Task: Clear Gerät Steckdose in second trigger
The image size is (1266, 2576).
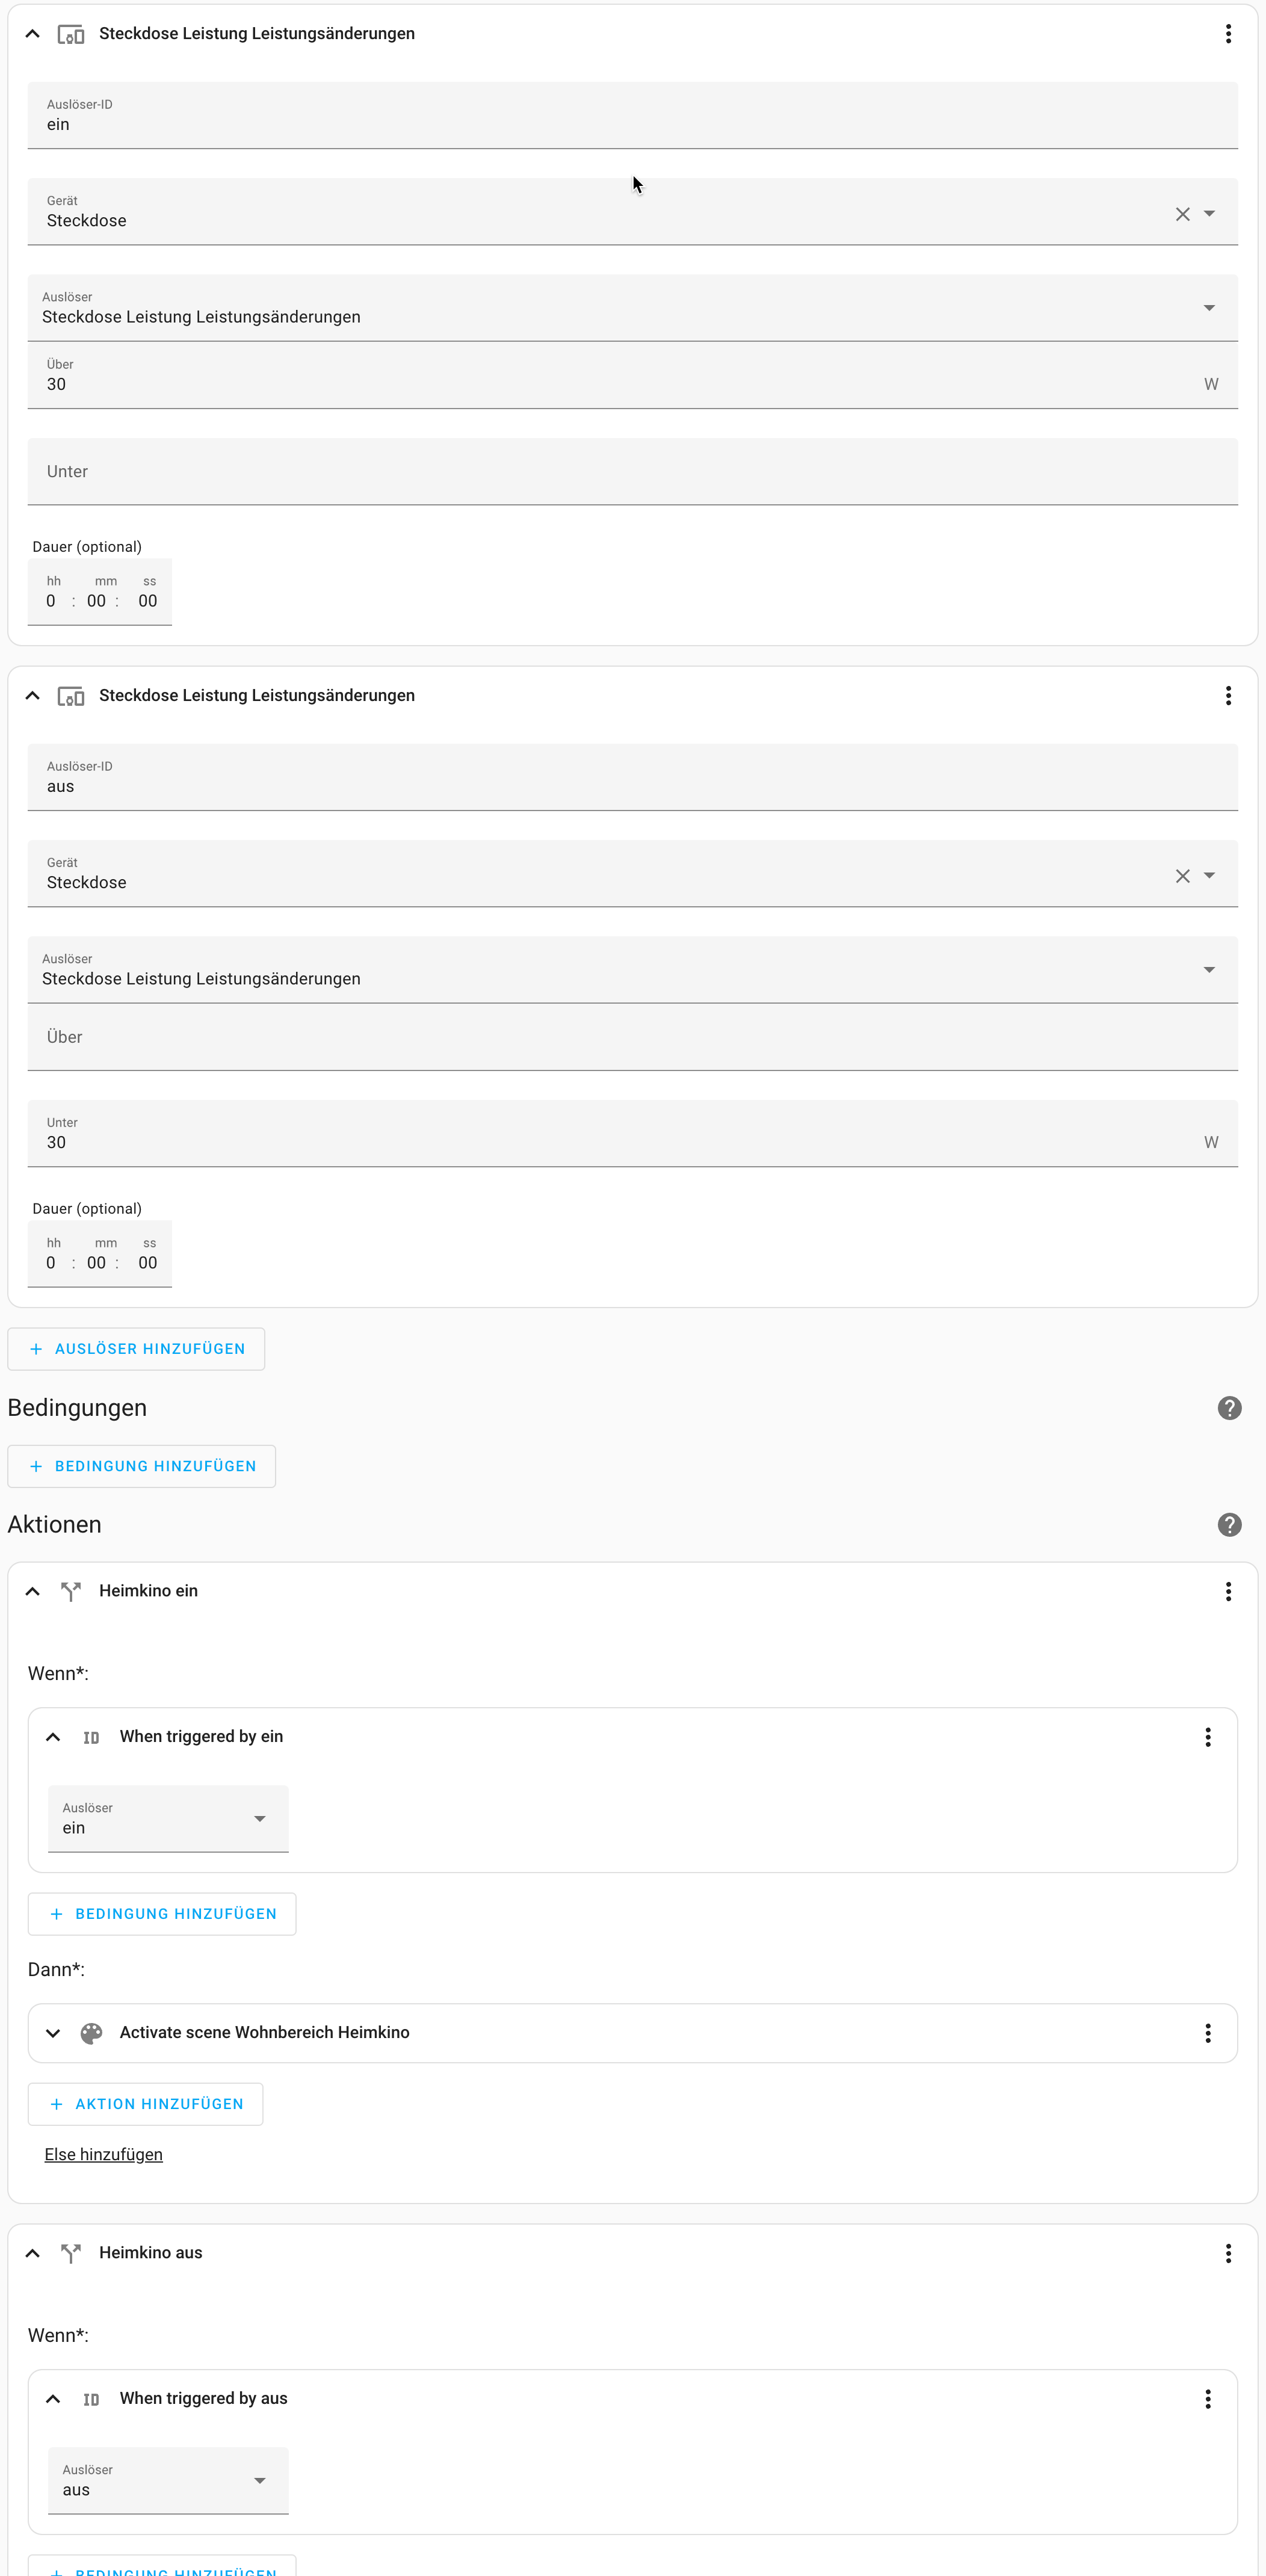Action: point(1182,876)
